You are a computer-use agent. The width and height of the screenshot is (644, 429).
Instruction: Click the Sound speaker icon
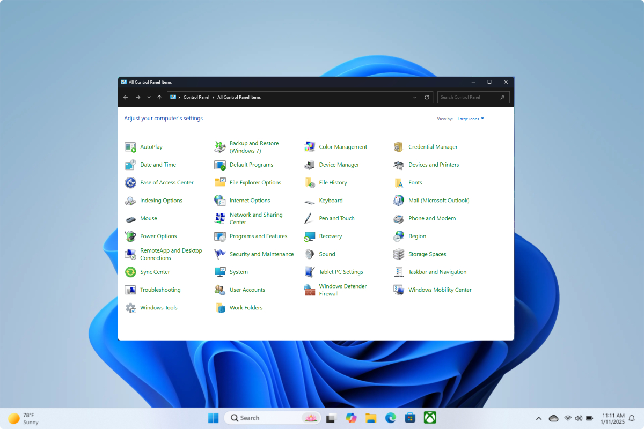pyautogui.click(x=309, y=254)
